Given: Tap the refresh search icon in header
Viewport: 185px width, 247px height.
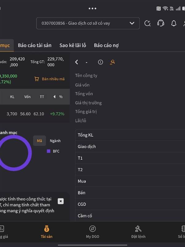Looking at the screenshot, I should (148, 23).
